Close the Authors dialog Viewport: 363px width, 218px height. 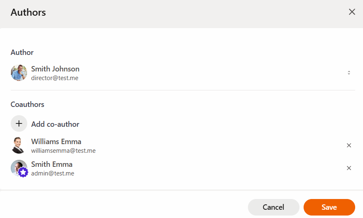click(x=352, y=12)
